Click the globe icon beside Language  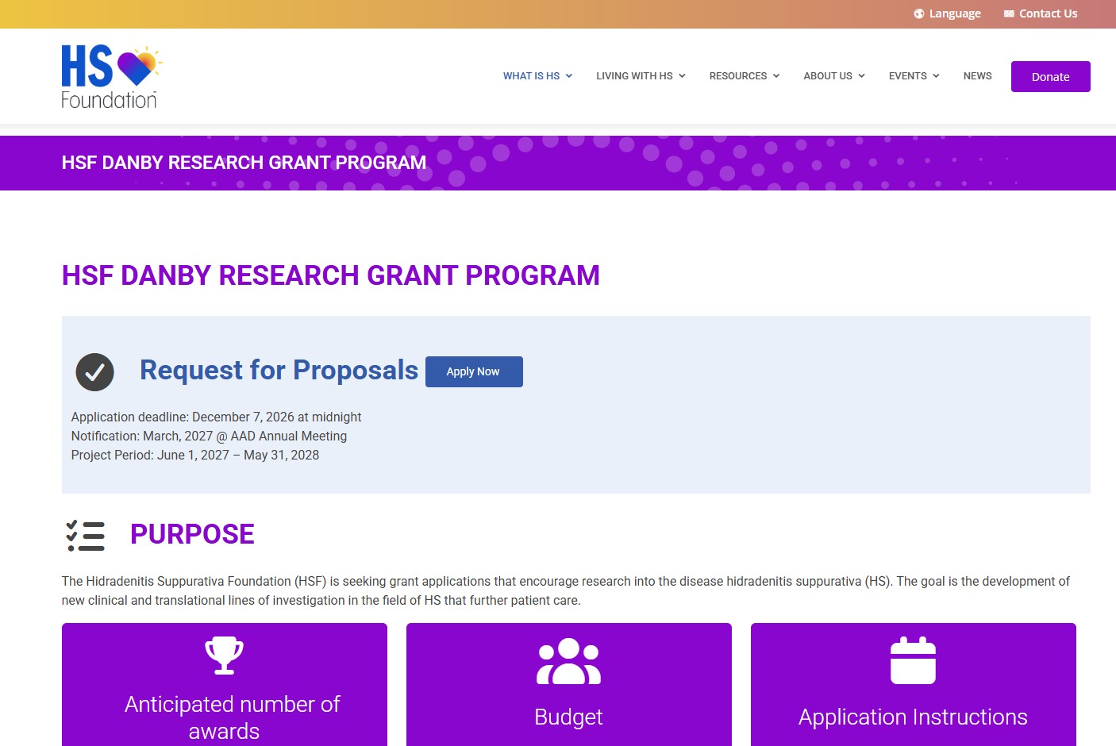[919, 13]
